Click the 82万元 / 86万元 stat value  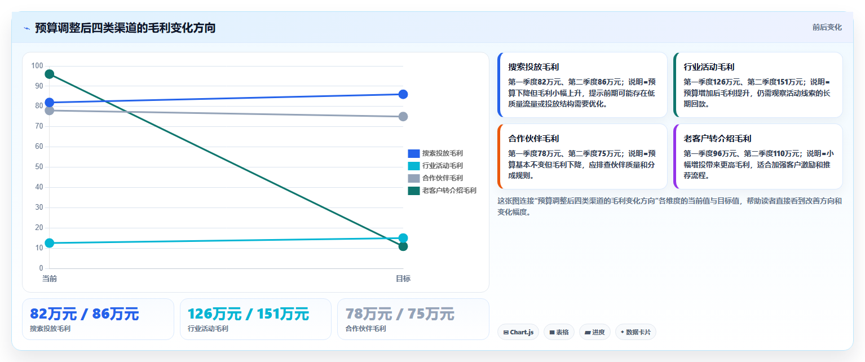[x=85, y=314]
